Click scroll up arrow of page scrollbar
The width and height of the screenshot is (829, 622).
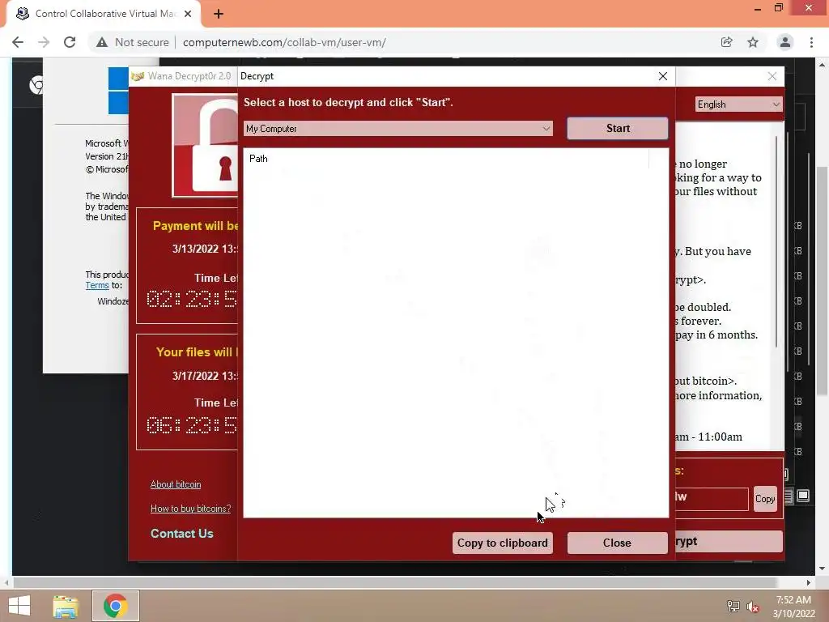click(823, 65)
